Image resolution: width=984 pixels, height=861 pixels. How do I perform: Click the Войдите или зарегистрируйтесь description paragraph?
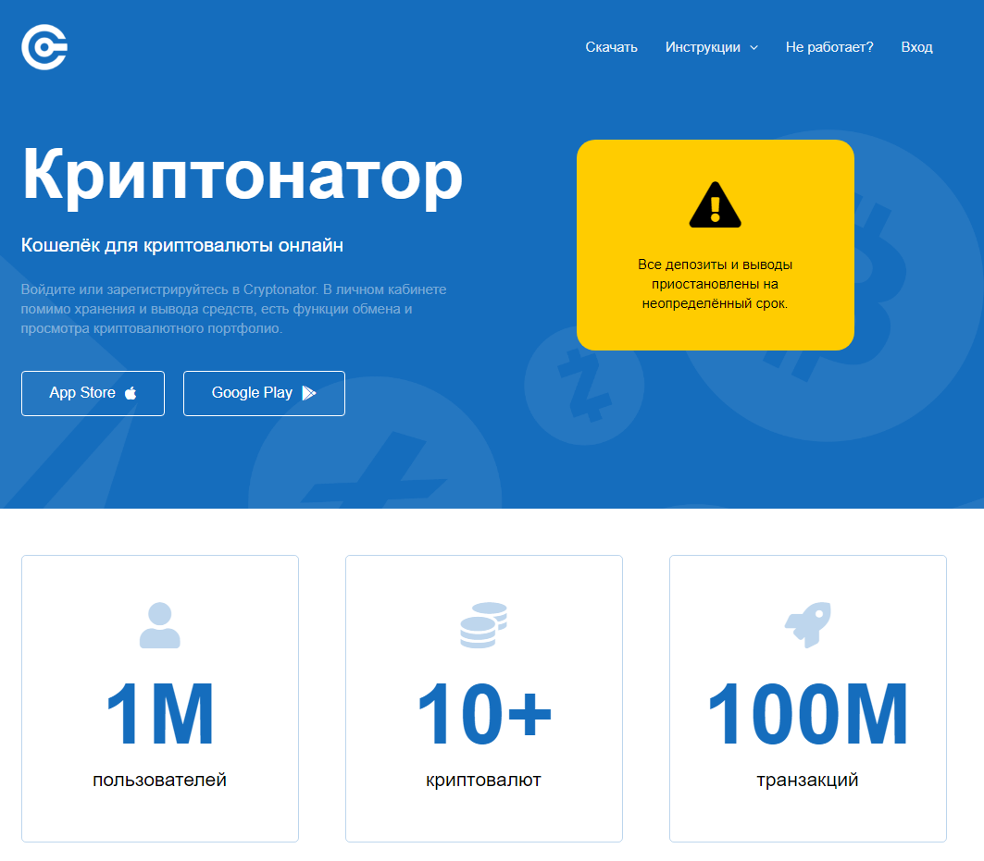point(233,309)
